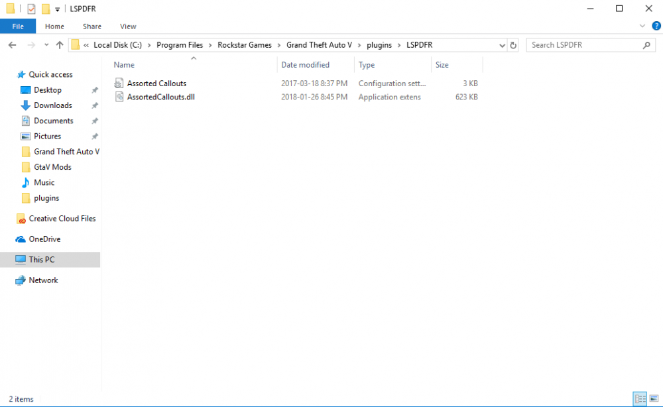
Task: Click the window folder icon in title bar
Action: point(11,9)
